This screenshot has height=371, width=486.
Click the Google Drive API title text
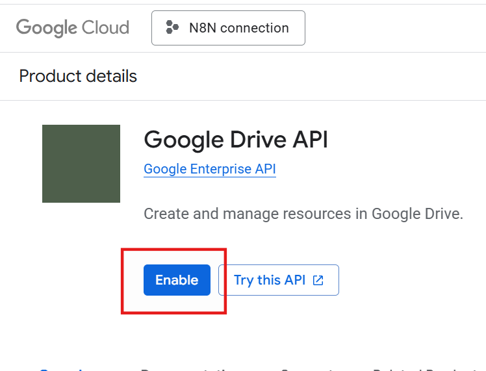236,139
